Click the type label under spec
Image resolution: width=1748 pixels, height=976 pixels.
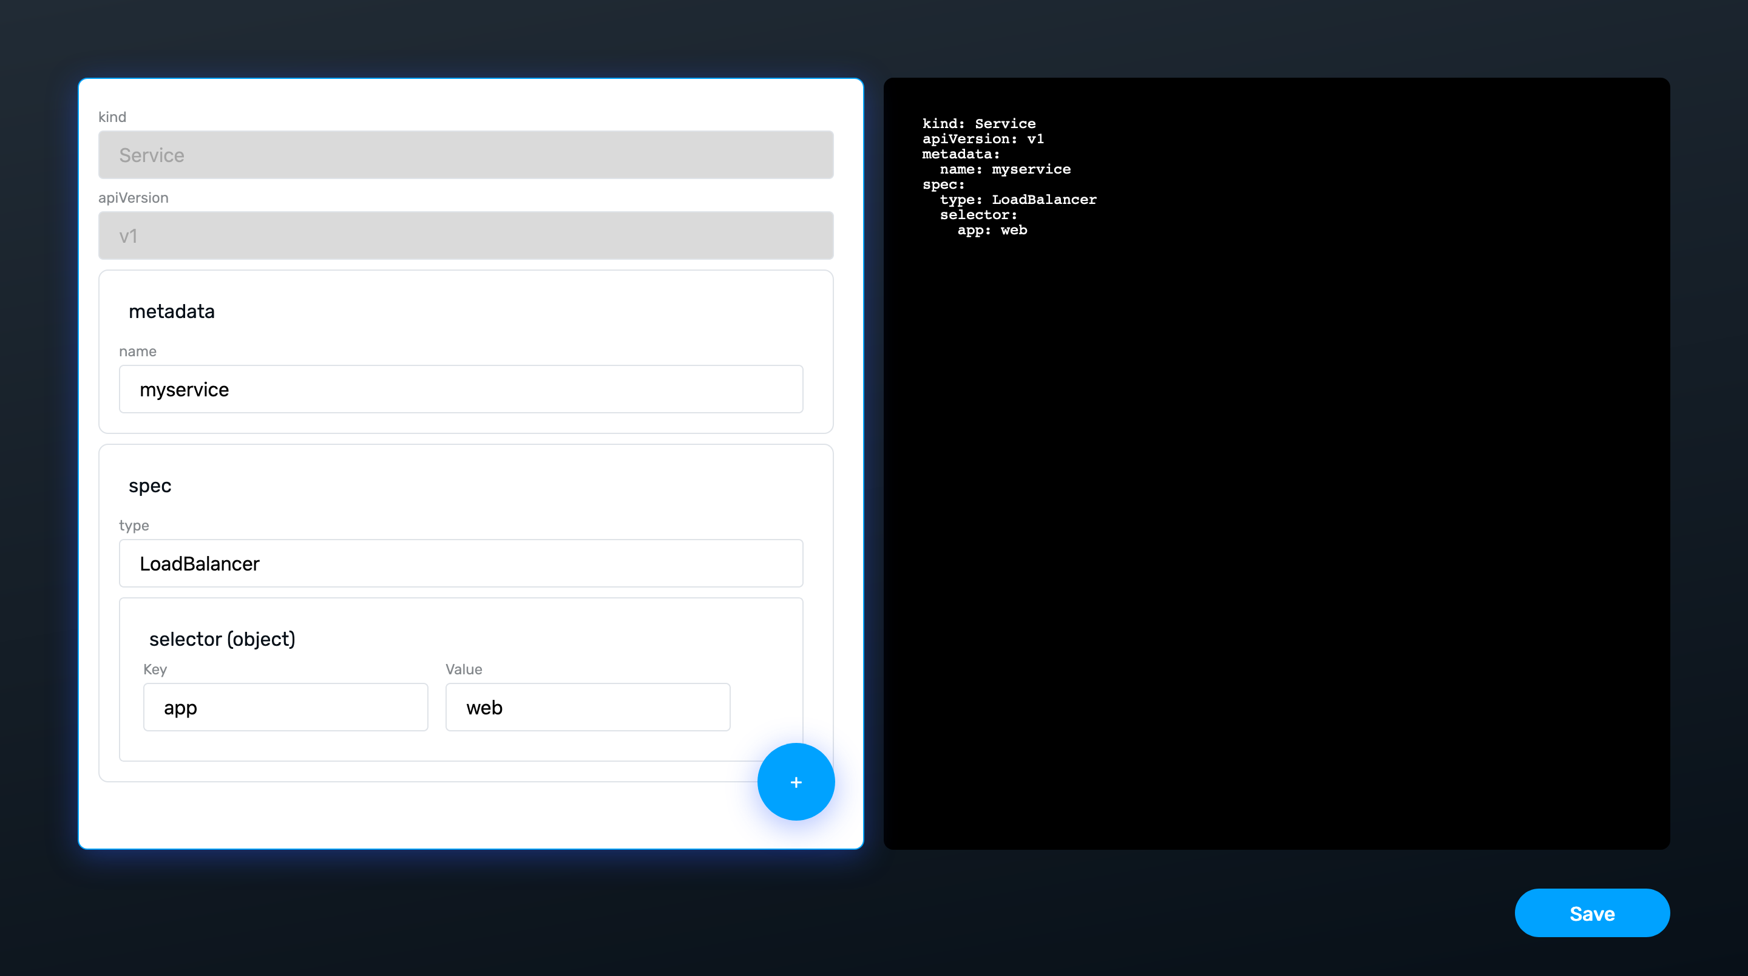tap(134, 526)
